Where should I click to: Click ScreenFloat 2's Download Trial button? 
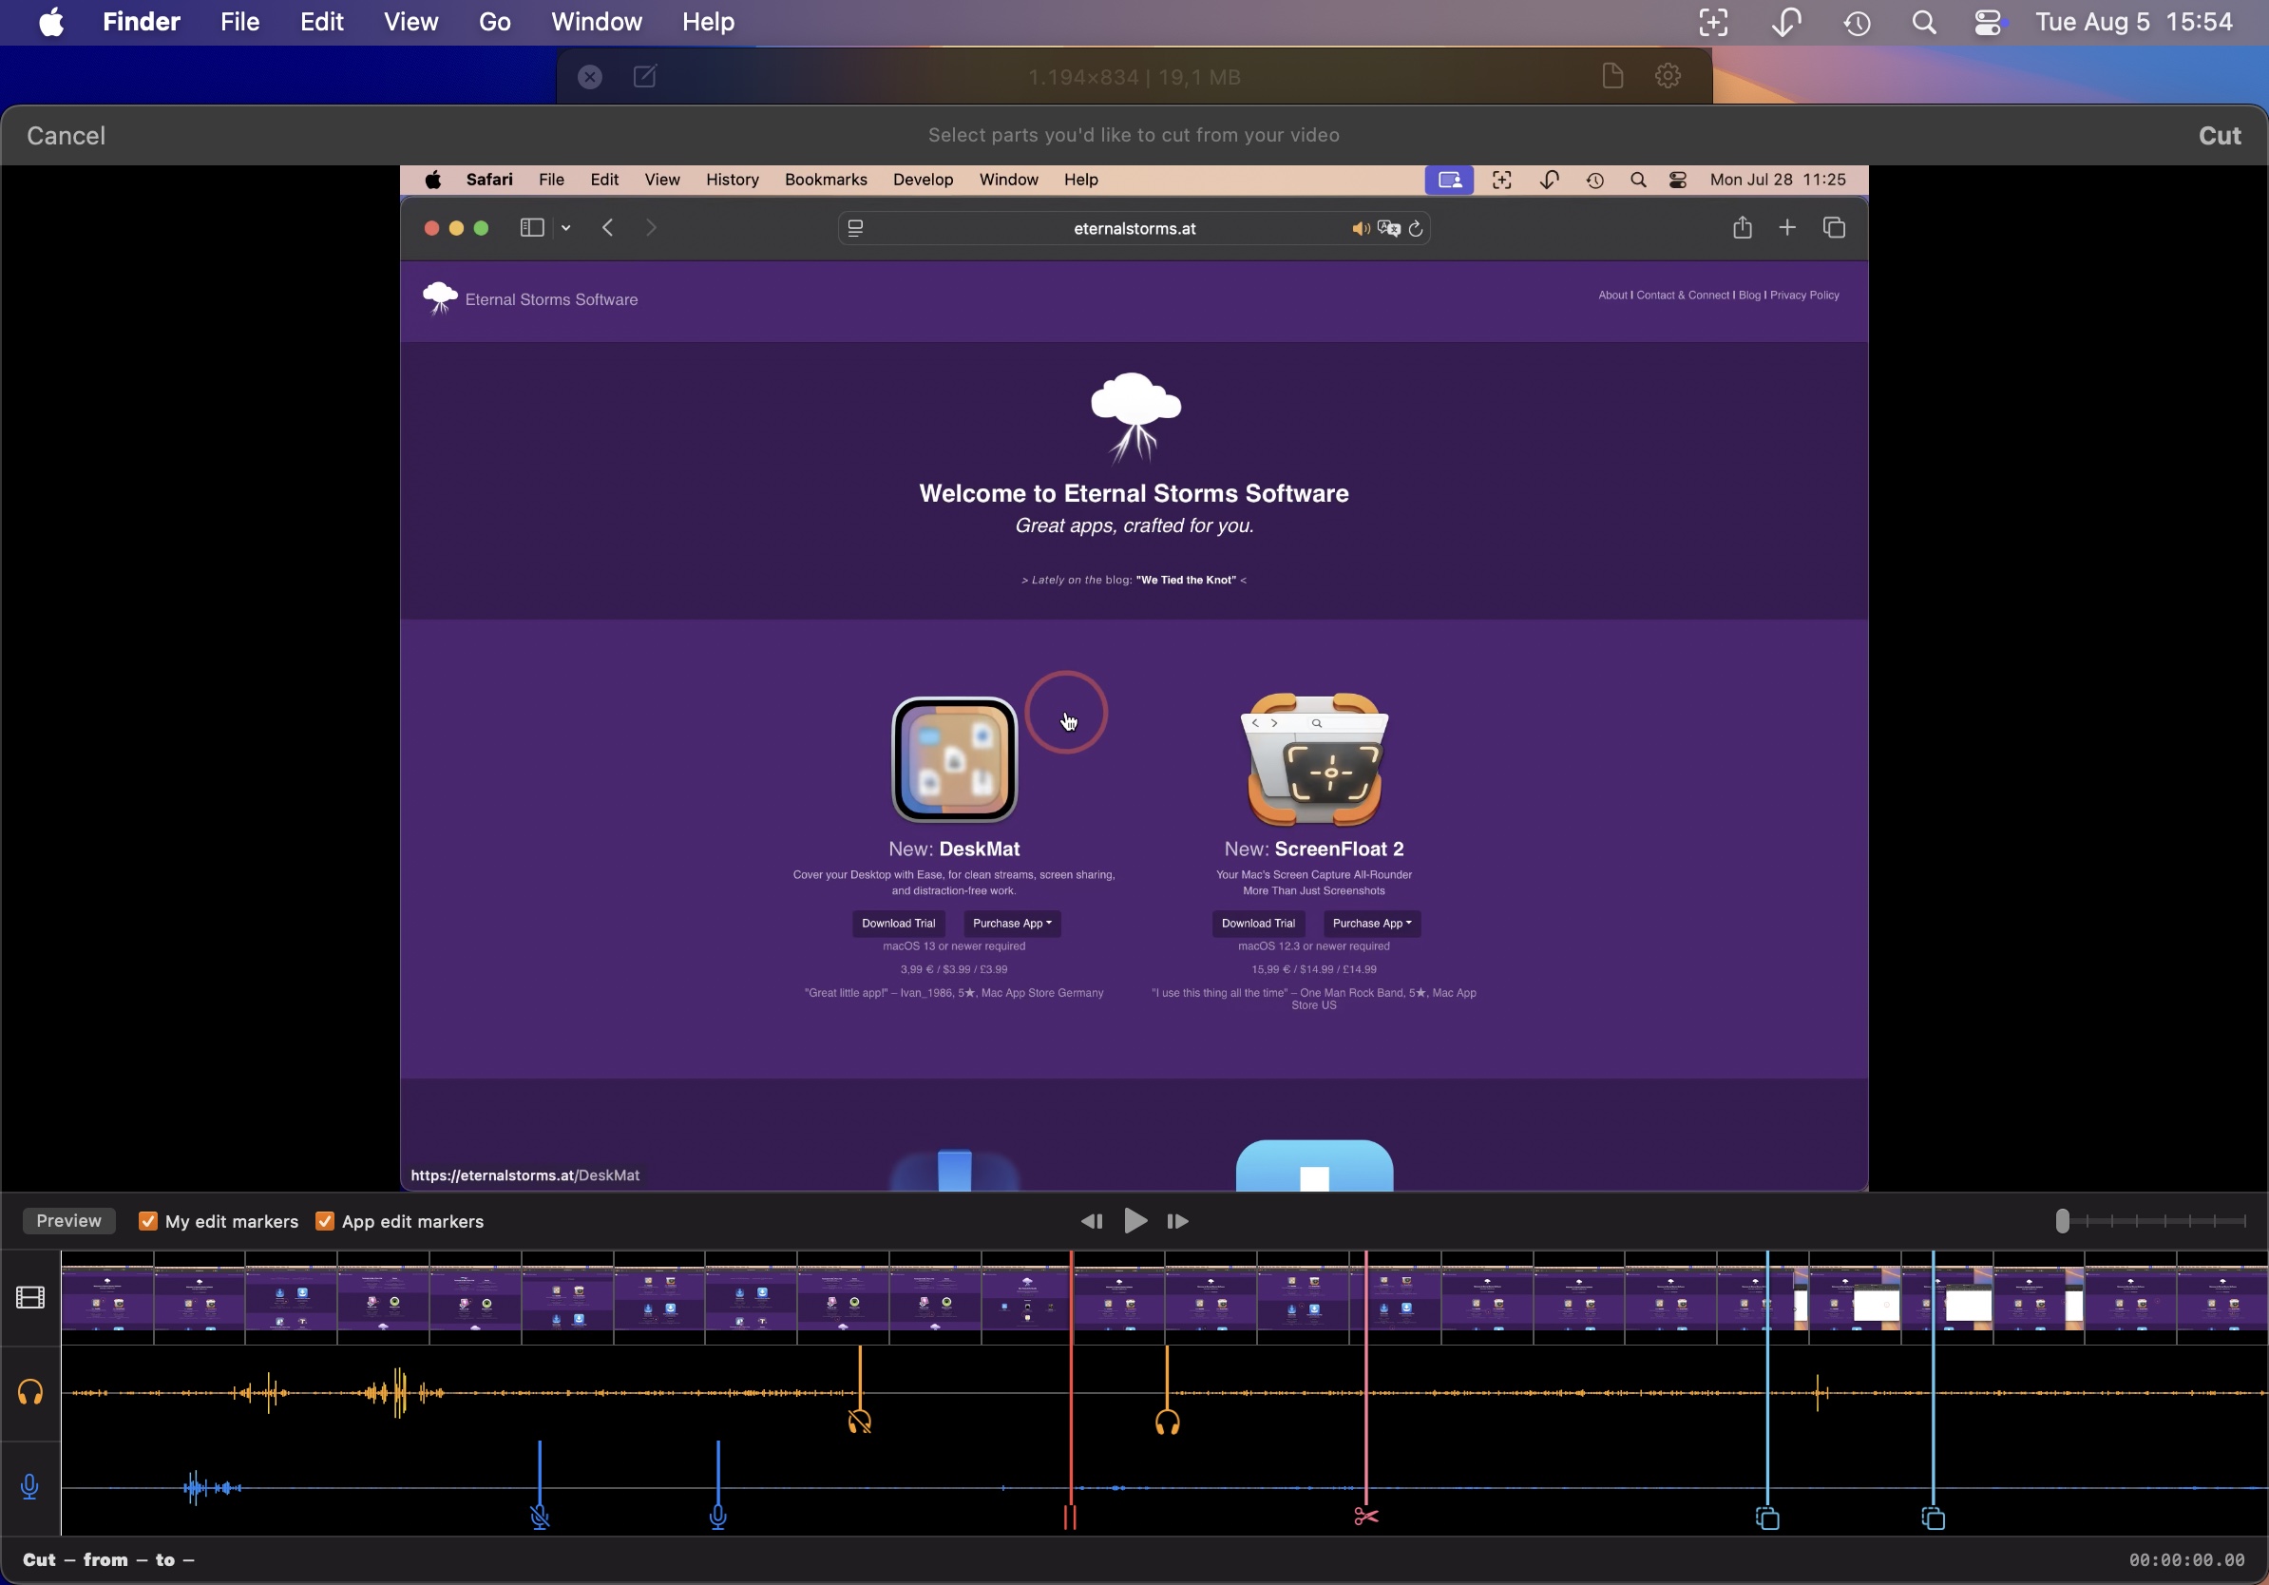pos(1258,923)
